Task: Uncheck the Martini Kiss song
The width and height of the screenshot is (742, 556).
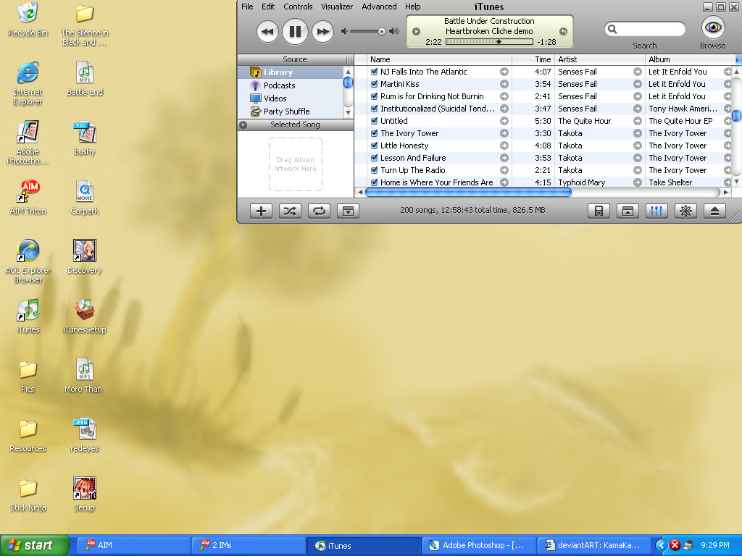Action: click(375, 84)
